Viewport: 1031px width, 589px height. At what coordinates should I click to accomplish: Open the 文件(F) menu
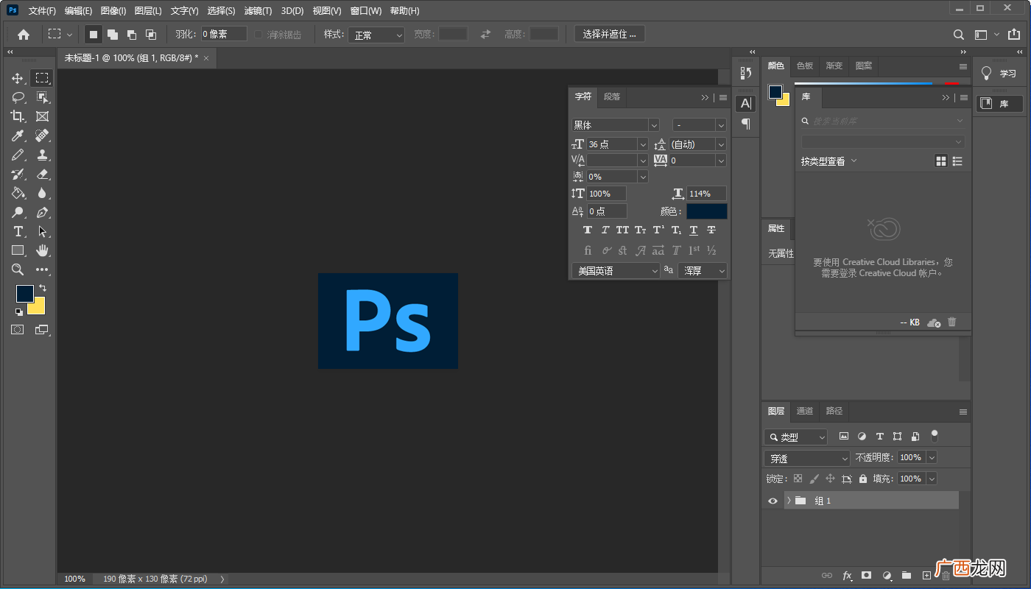click(42, 11)
